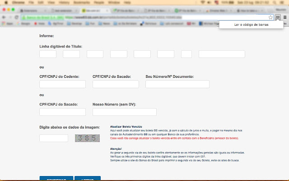
Task: Open the File menu
Action: (x=31, y=3)
